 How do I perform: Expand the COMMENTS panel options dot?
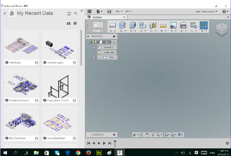(x=114, y=135)
